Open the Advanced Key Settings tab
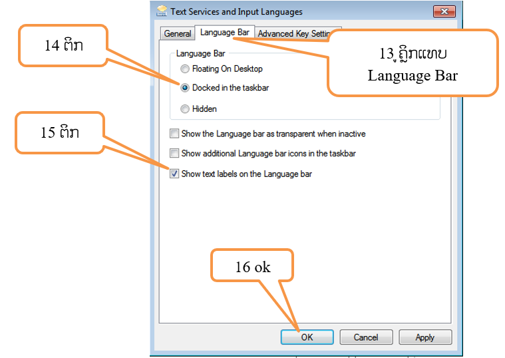The image size is (505, 358). coord(293,33)
